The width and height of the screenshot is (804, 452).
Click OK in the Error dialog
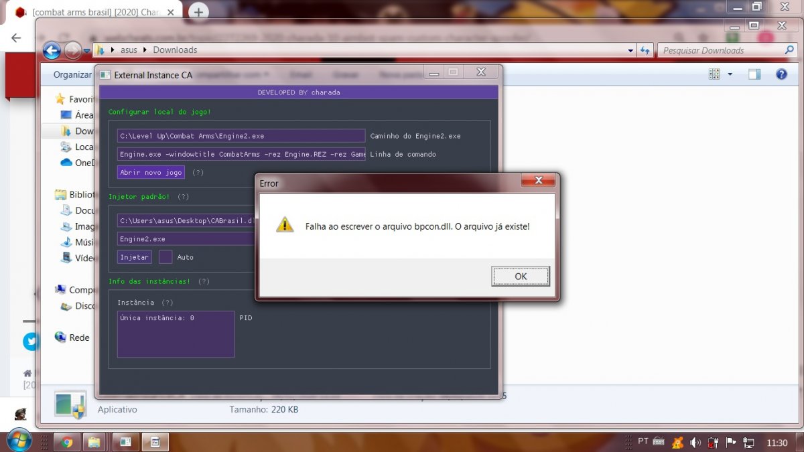coord(521,276)
